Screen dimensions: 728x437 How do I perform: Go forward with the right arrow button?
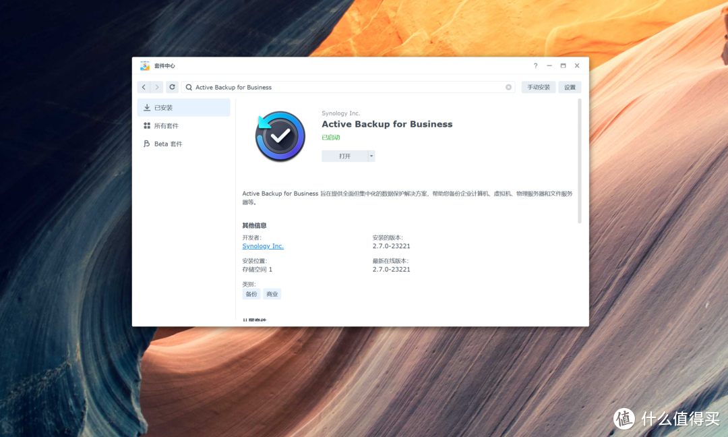pyautogui.click(x=157, y=87)
